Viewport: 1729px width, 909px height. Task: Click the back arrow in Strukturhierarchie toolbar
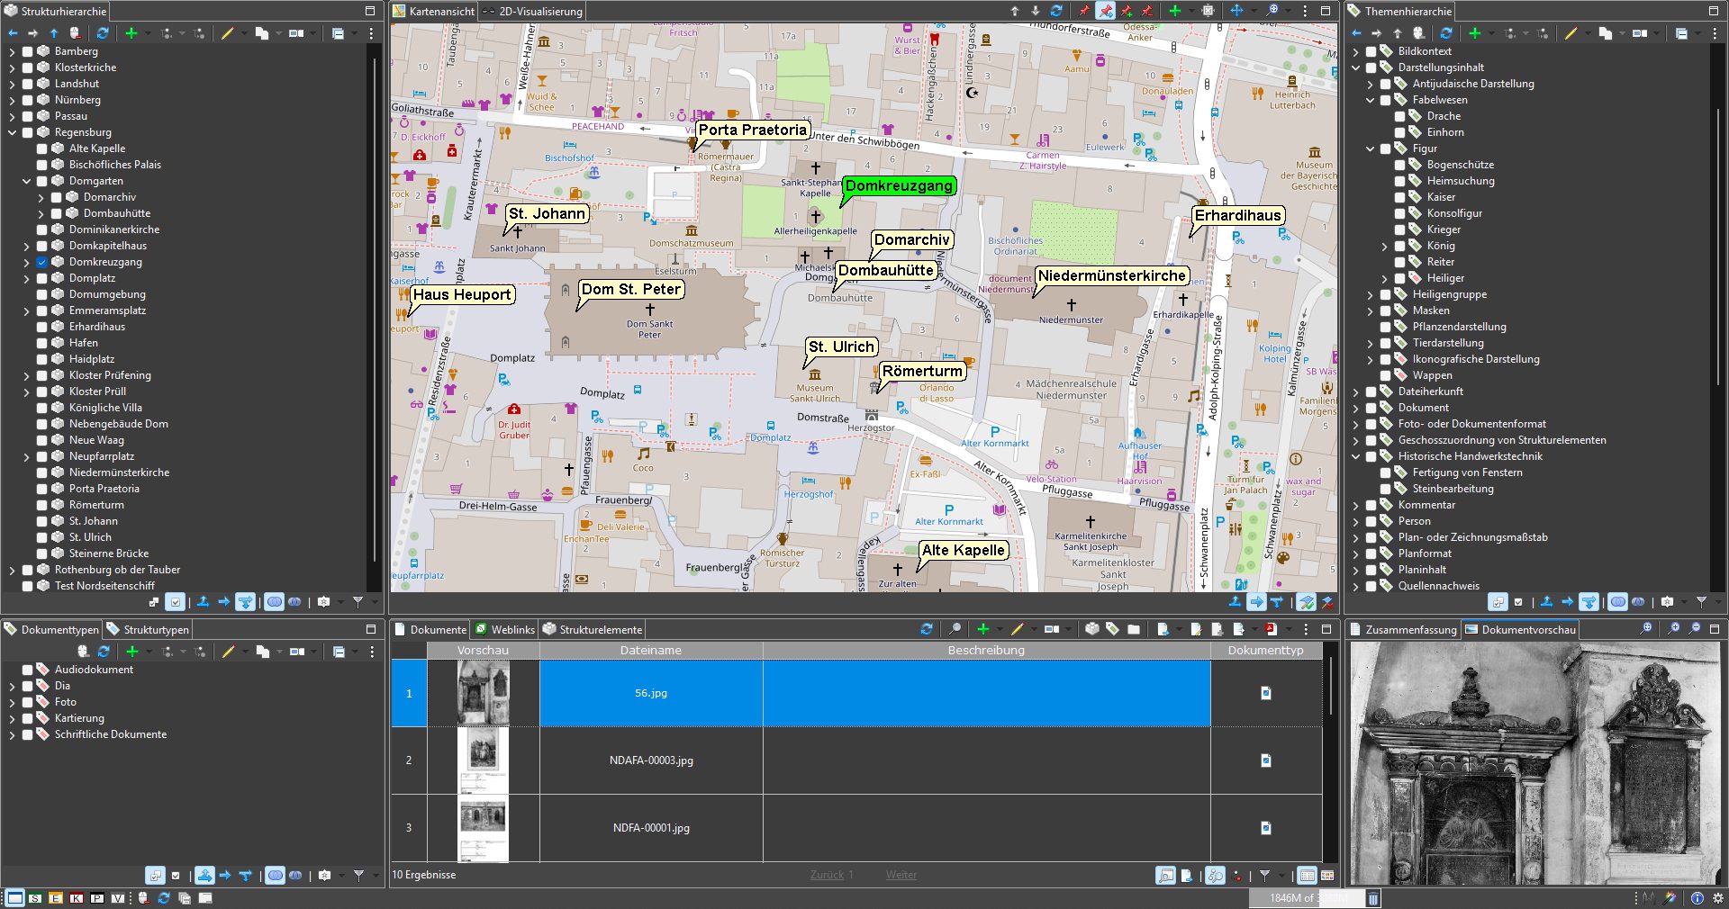[x=13, y=33]
